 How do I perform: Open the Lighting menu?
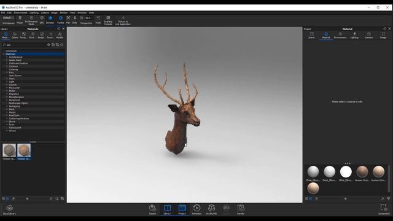pyautogui.click(x=34, y=12)
